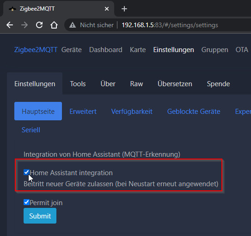Reload the page with the refresh icon

[x=39, y=25]
